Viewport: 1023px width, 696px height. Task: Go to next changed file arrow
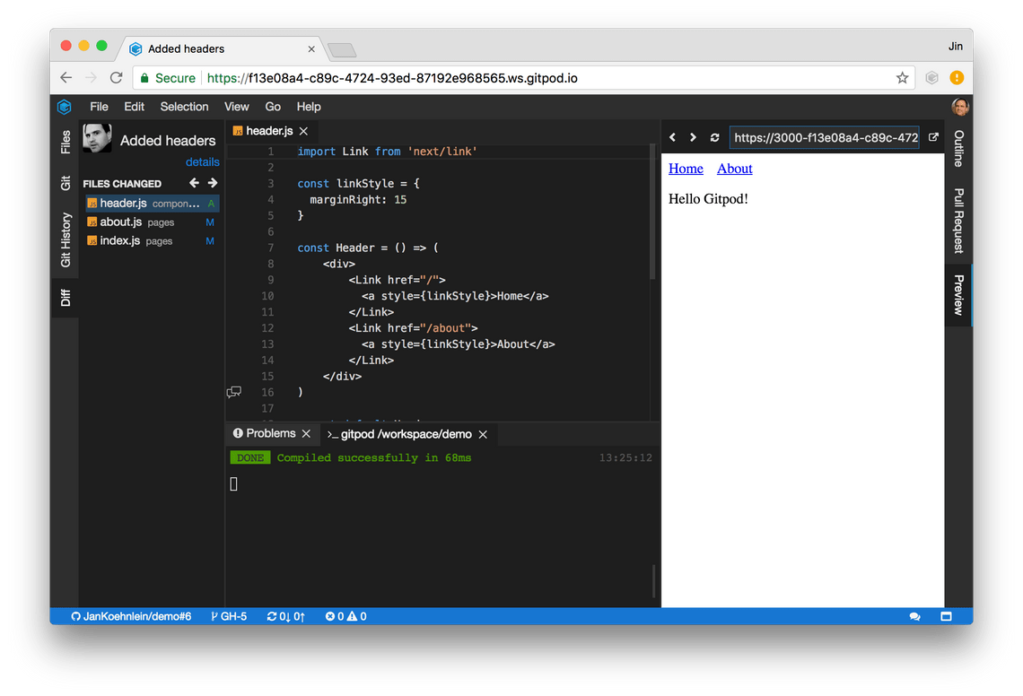(213, 183)
